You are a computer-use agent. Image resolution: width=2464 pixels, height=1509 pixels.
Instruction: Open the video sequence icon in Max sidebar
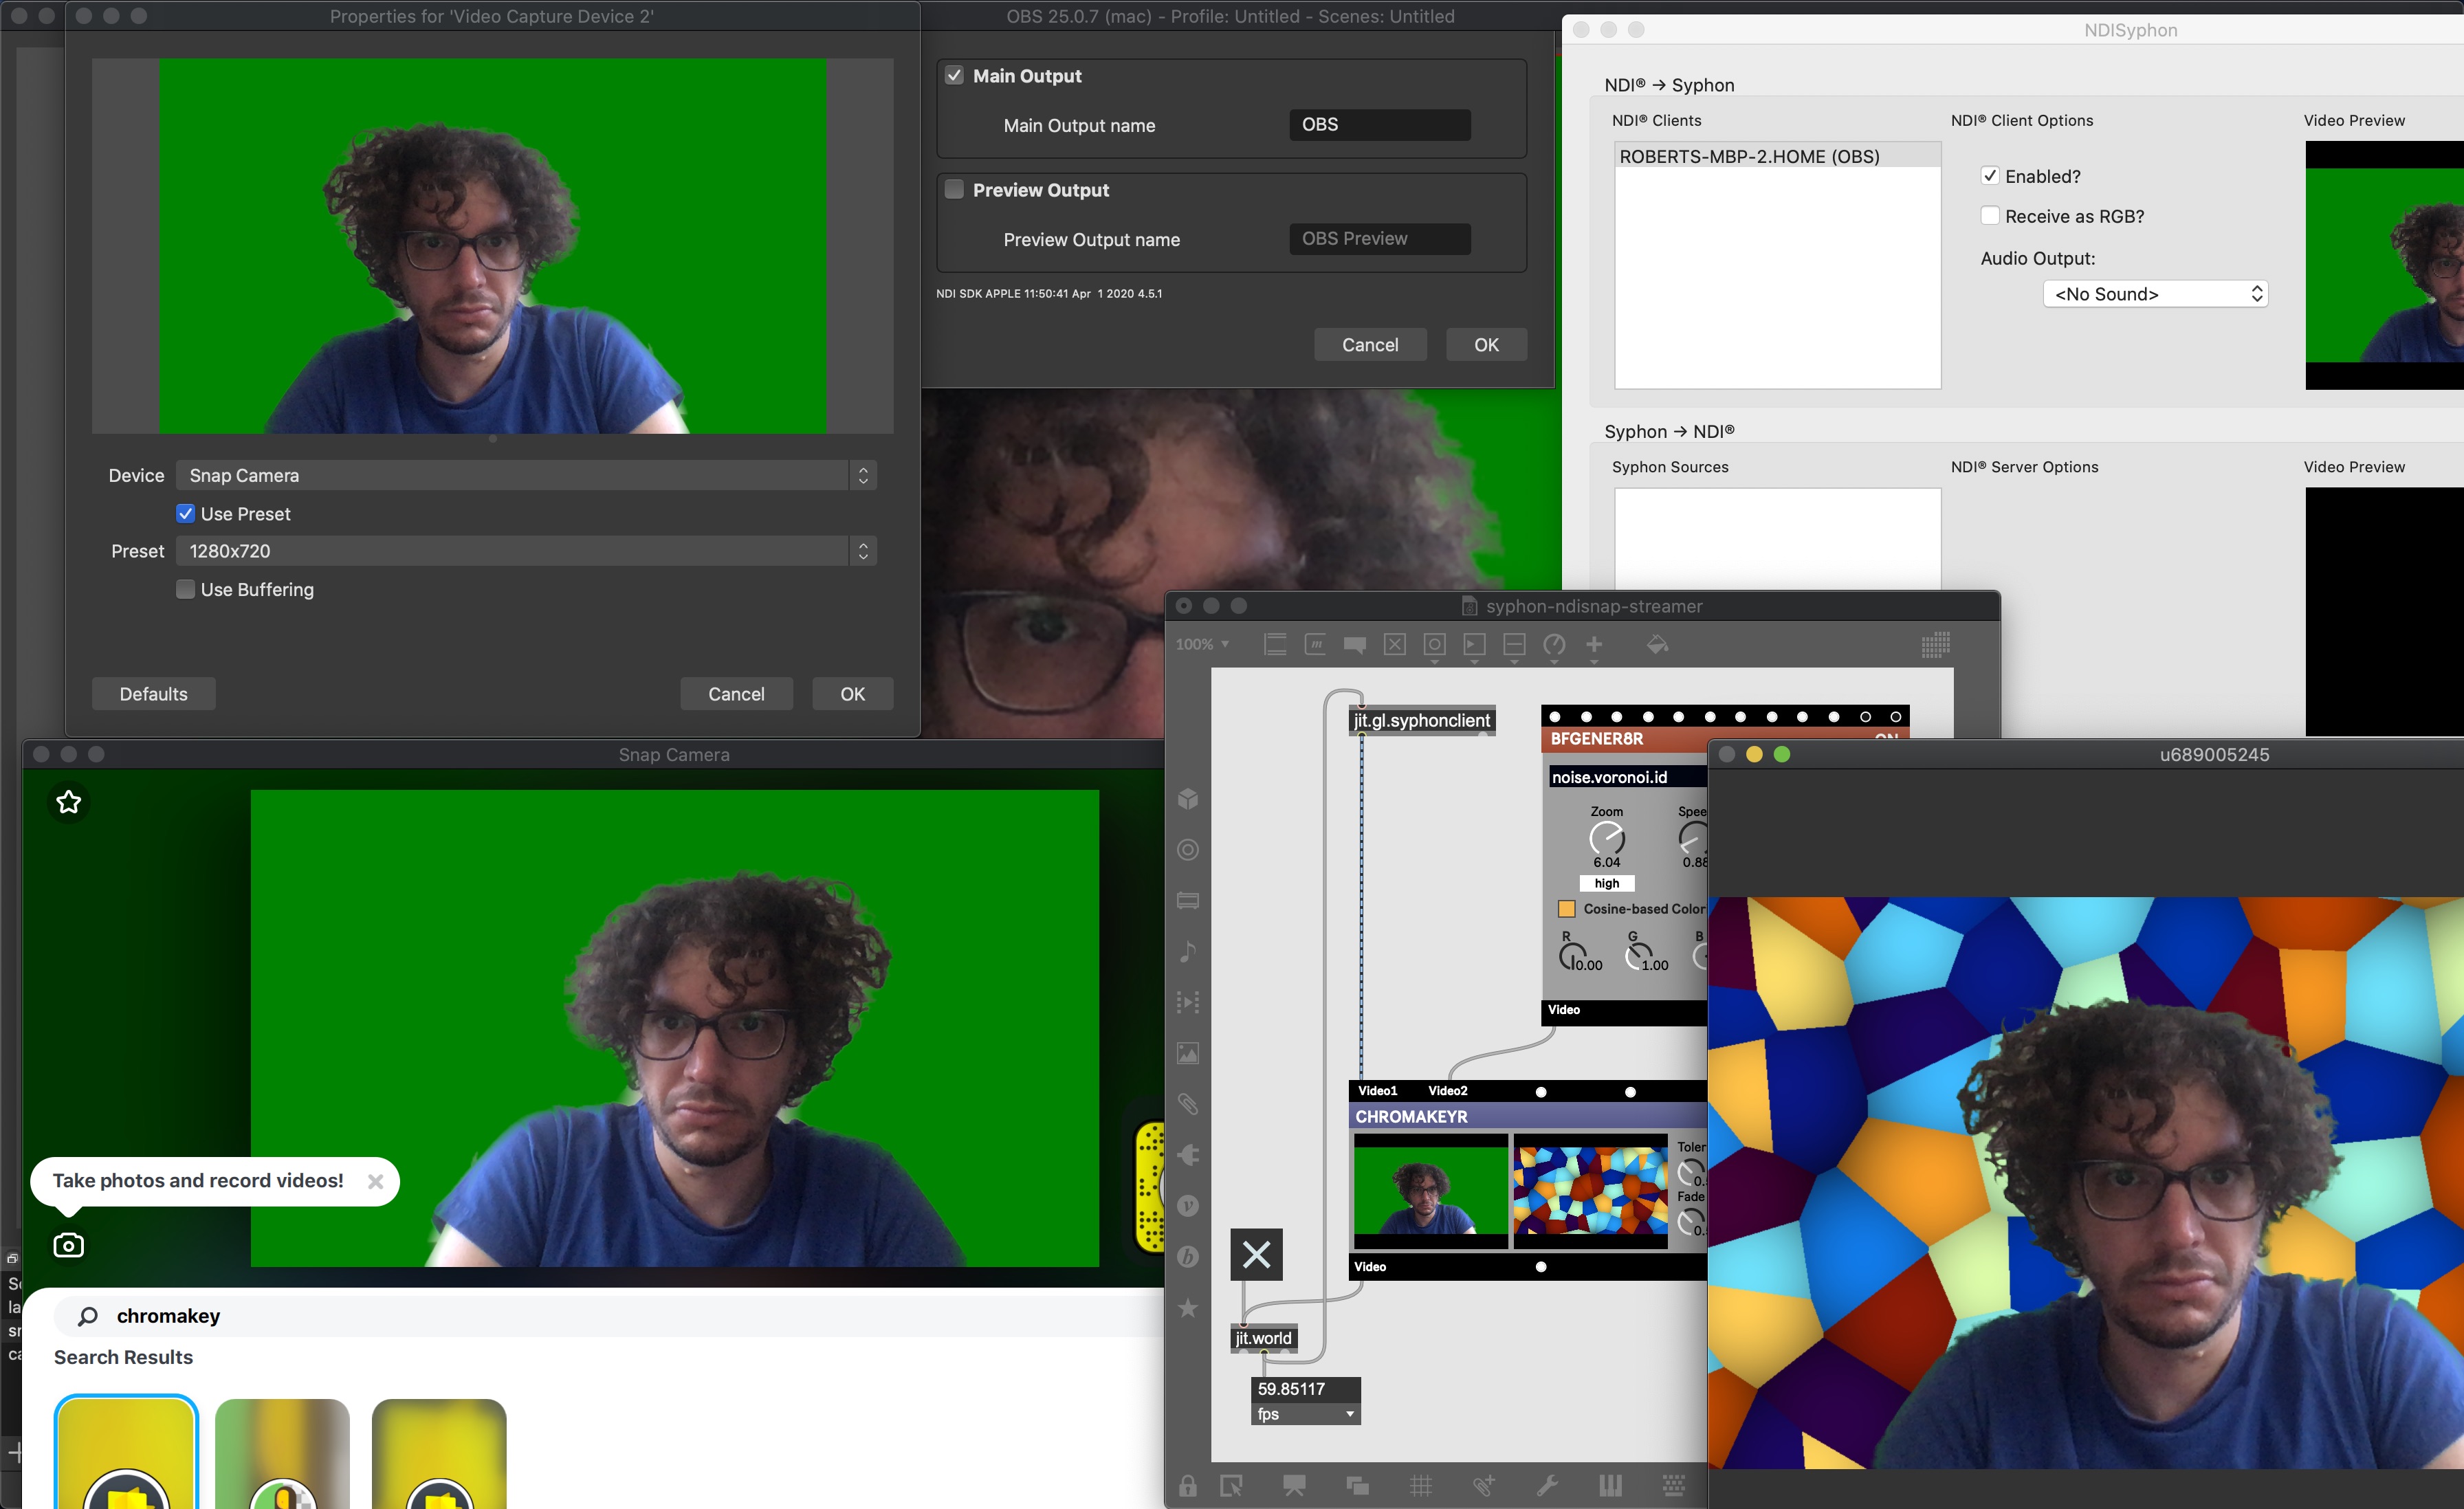click(1188, 1002)
